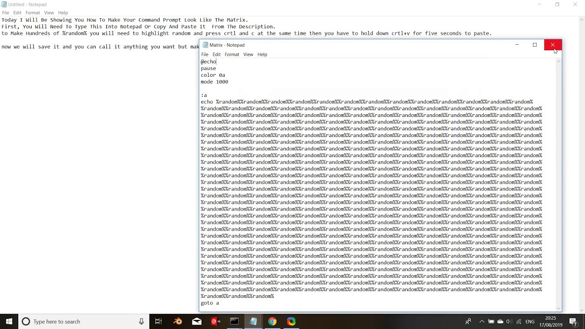
Task: Open the People icon in system tray
Action: pyautogui.click(x=468, y=321)
